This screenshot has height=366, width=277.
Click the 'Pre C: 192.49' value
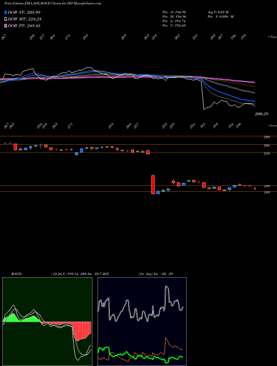(174, 26)
